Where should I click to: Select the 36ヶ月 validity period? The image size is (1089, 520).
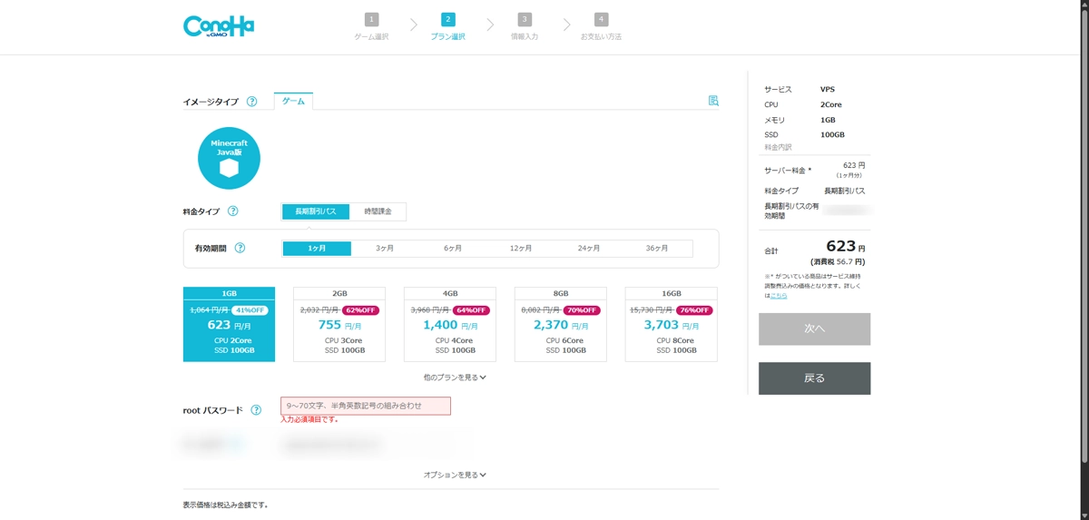point(657,249)
